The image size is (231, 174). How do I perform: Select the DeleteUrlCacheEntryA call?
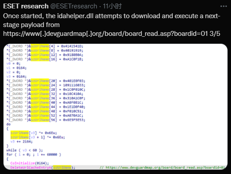pyautogui.click(x=43, y=167)
